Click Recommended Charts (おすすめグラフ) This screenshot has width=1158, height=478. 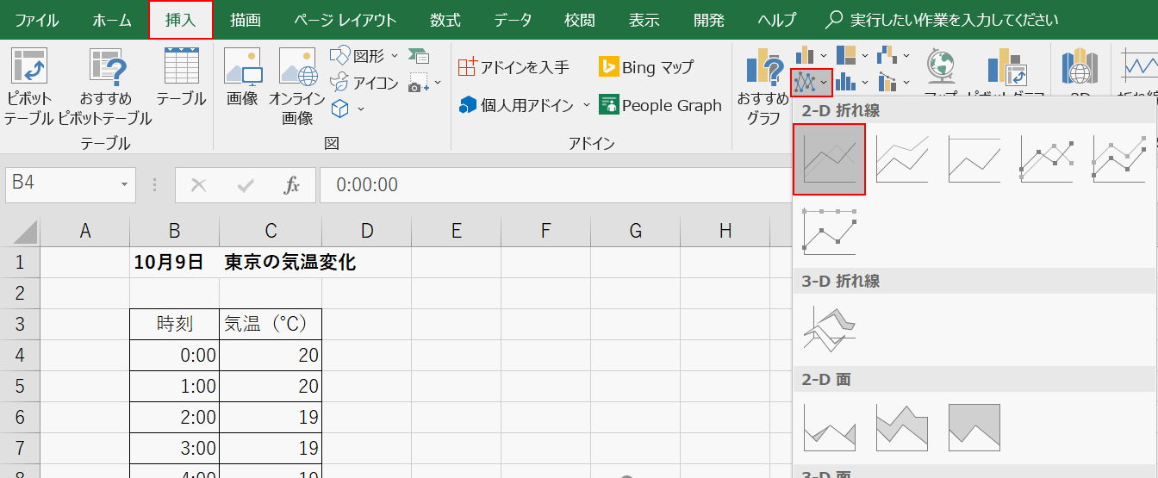763,86
